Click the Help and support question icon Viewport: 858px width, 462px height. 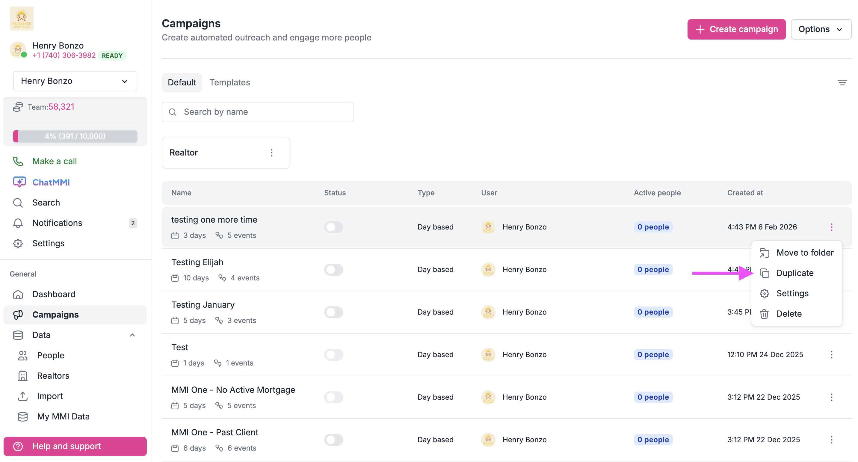[18, 446]
